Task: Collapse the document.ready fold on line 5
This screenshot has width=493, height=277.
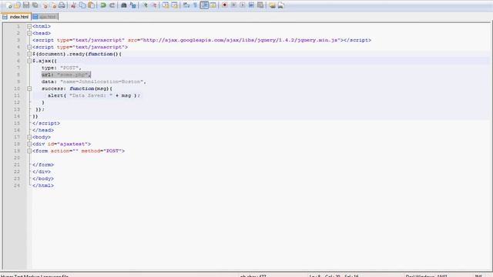Action: click(29, 54)
